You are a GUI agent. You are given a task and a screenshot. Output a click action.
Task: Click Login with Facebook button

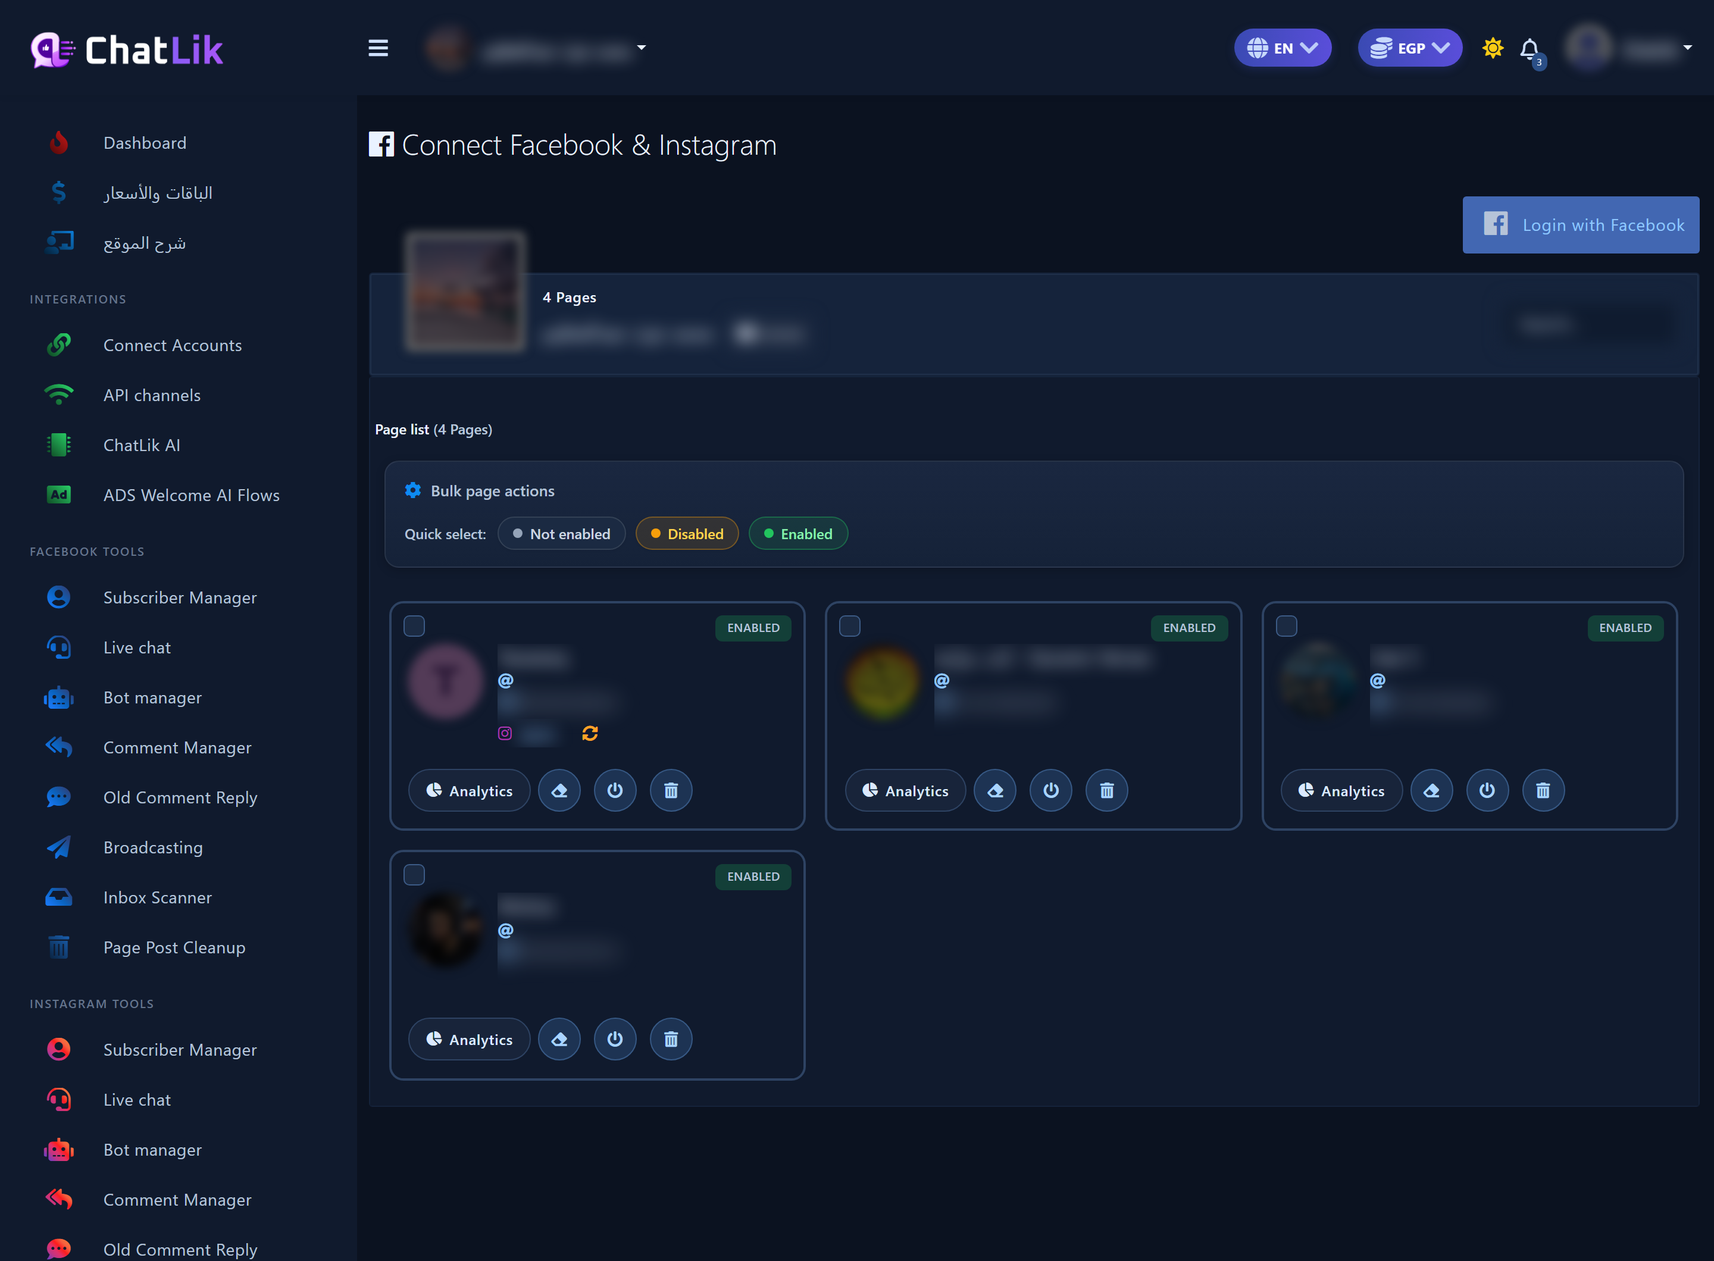click(x=1581, y=225)
